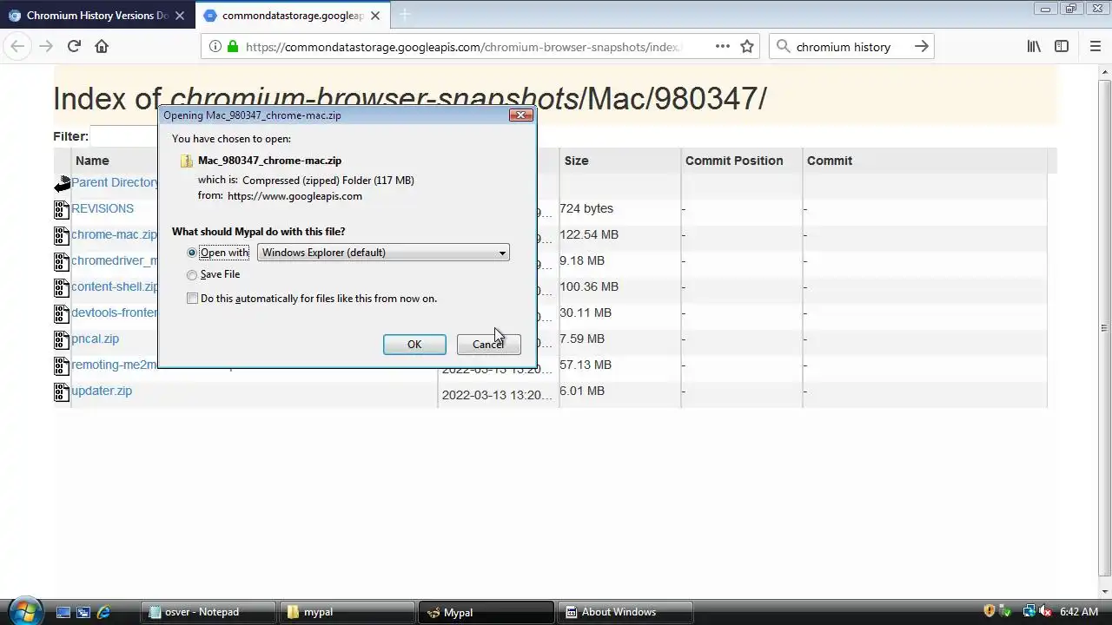Open About Windows from the taskbar
This screenshot has height=625, width=1112.
625,612
